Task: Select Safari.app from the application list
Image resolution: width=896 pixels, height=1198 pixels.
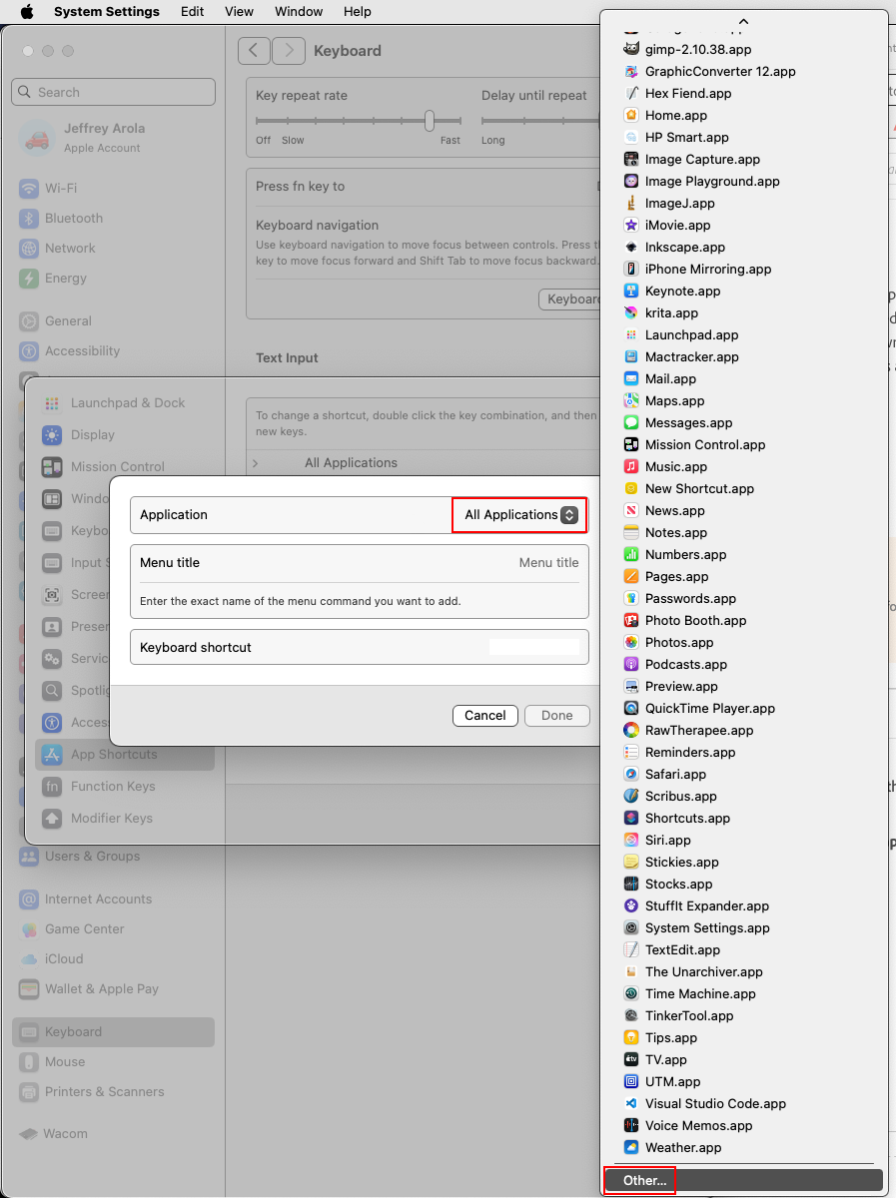Action: click(673, 774)
